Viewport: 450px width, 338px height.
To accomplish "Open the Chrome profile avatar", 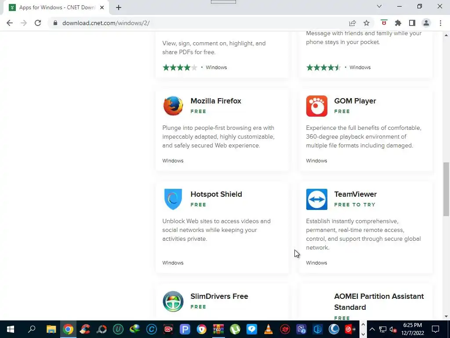I will tap(426, 23).
